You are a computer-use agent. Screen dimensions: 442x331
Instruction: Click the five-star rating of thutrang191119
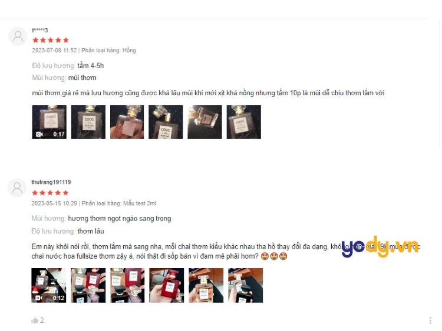pyautogui.click(x=50, y=193)
